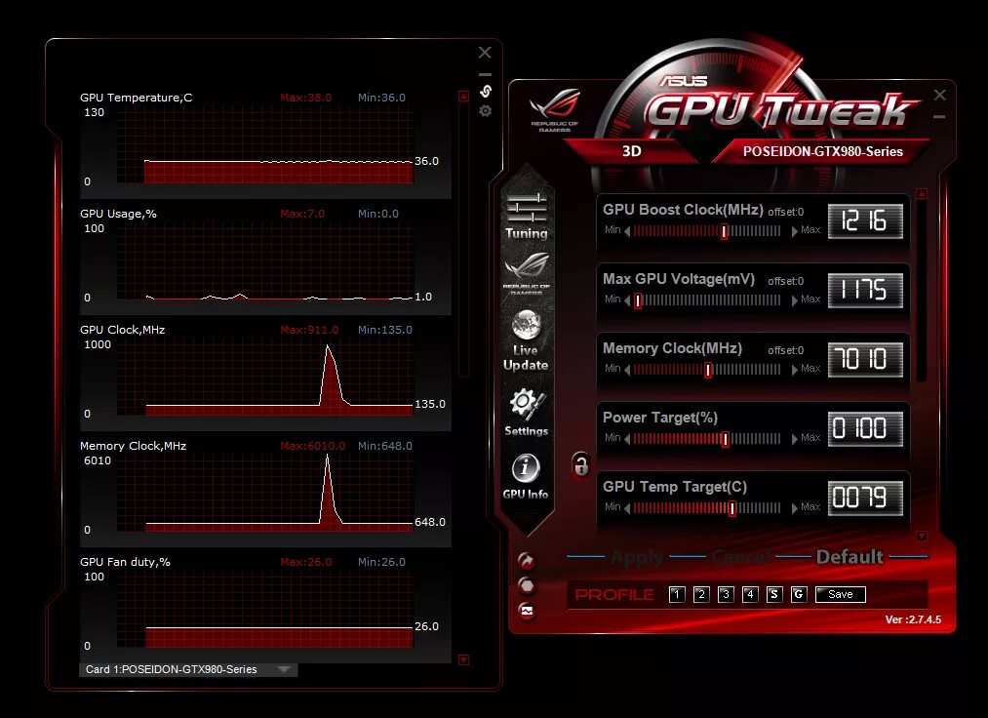Viewport: 988px width, 718px height.
Task: Decrease Memory Clock with Min arrow
Action: [627, 370]
